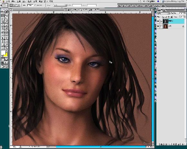Toggle Lock image pixels in Layers panel
The image size is (187, 149).
pos(166,17)
